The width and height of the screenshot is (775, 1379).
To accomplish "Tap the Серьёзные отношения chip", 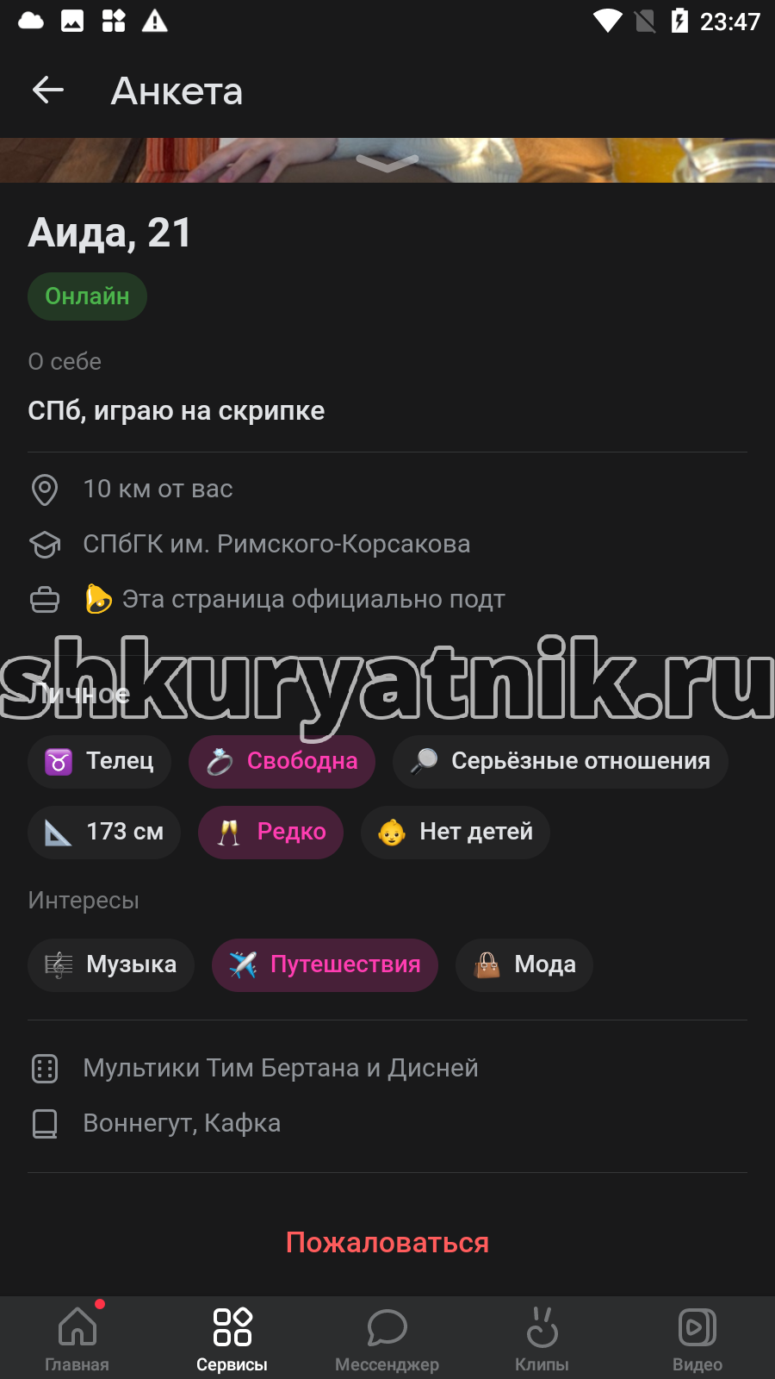I will pyautogui.click(x=561, y=761).
